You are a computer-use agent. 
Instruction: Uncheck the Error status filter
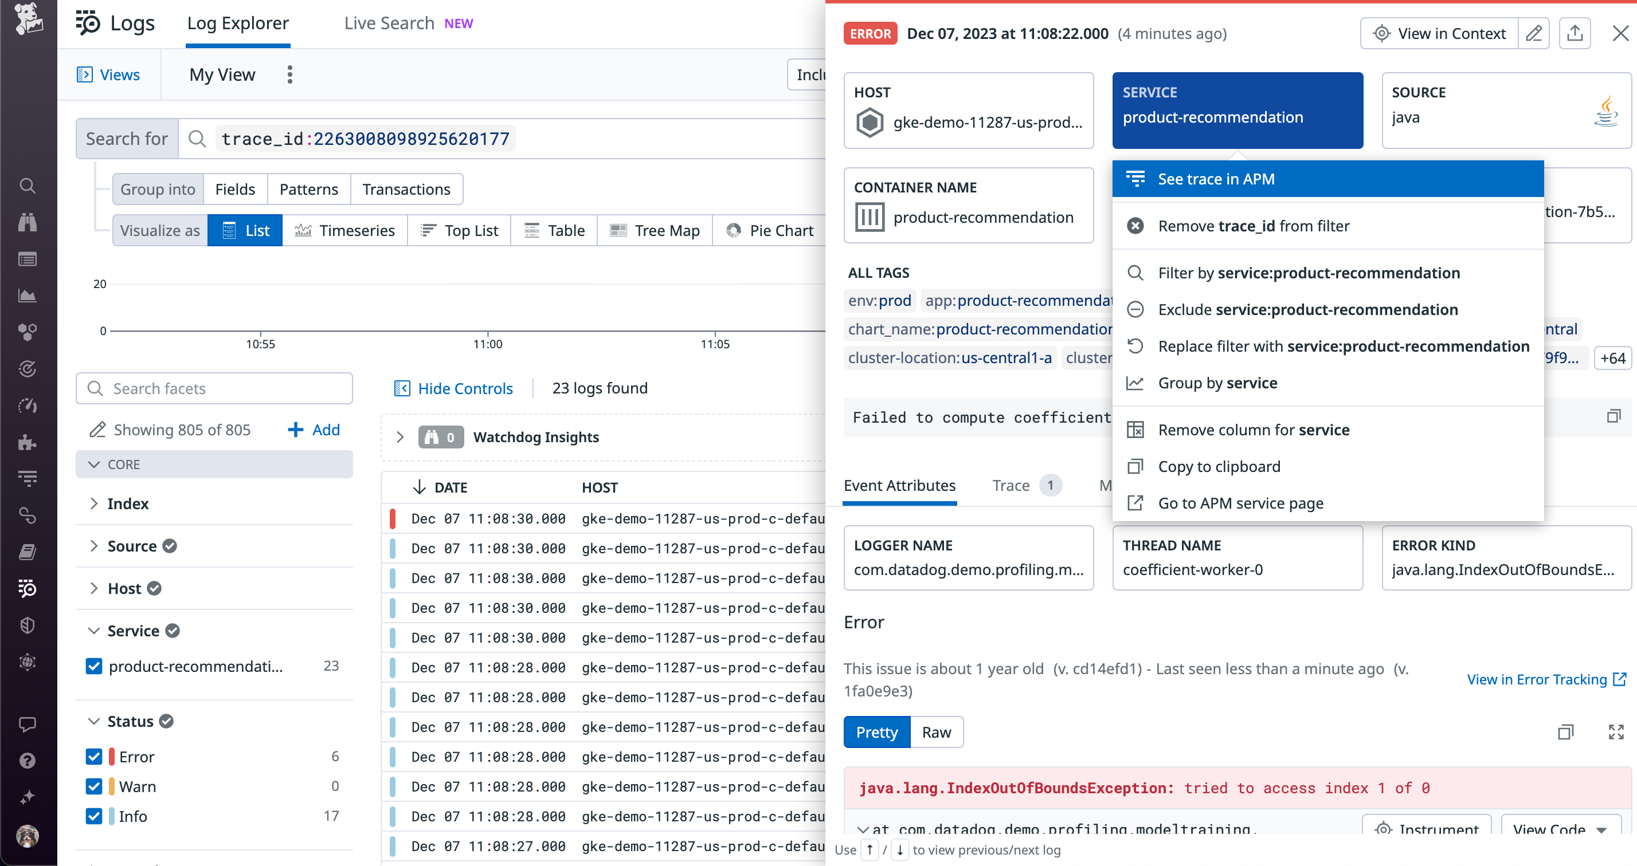pos(94,756)
